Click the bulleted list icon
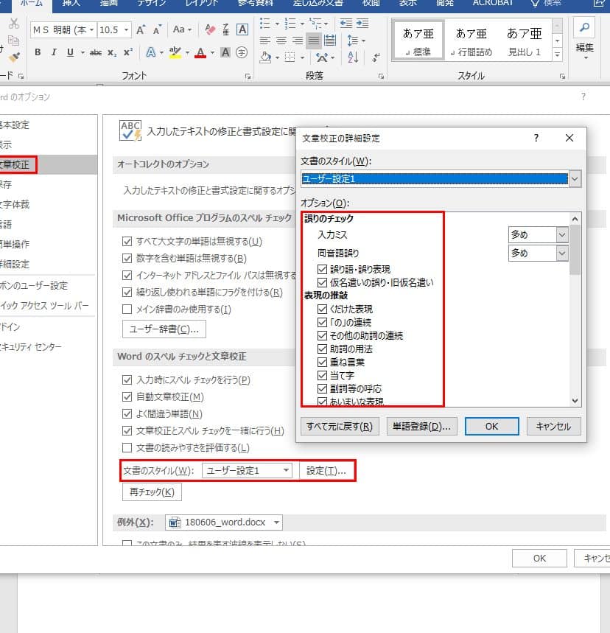Image resolution: width=610 pixels, height=633 pixels. click(x=266, y=23)
